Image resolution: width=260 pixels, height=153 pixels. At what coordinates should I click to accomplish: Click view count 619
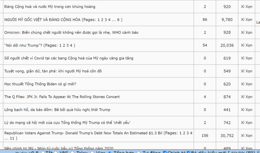click(227, 58)
